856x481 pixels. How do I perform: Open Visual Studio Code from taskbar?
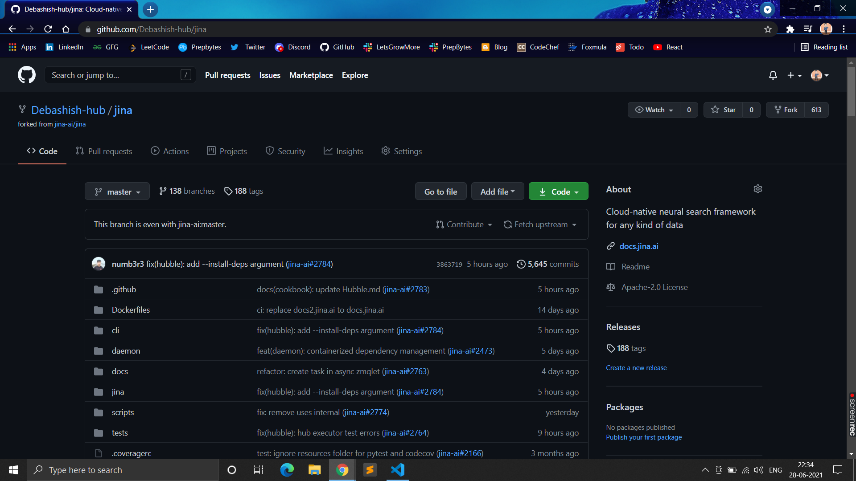coord(398,470)
